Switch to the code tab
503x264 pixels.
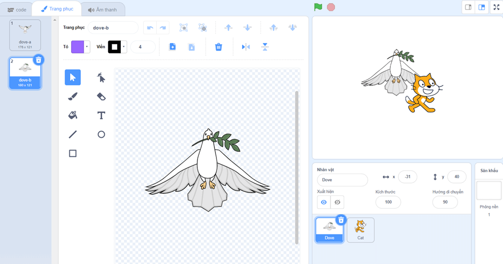(17, 9)
